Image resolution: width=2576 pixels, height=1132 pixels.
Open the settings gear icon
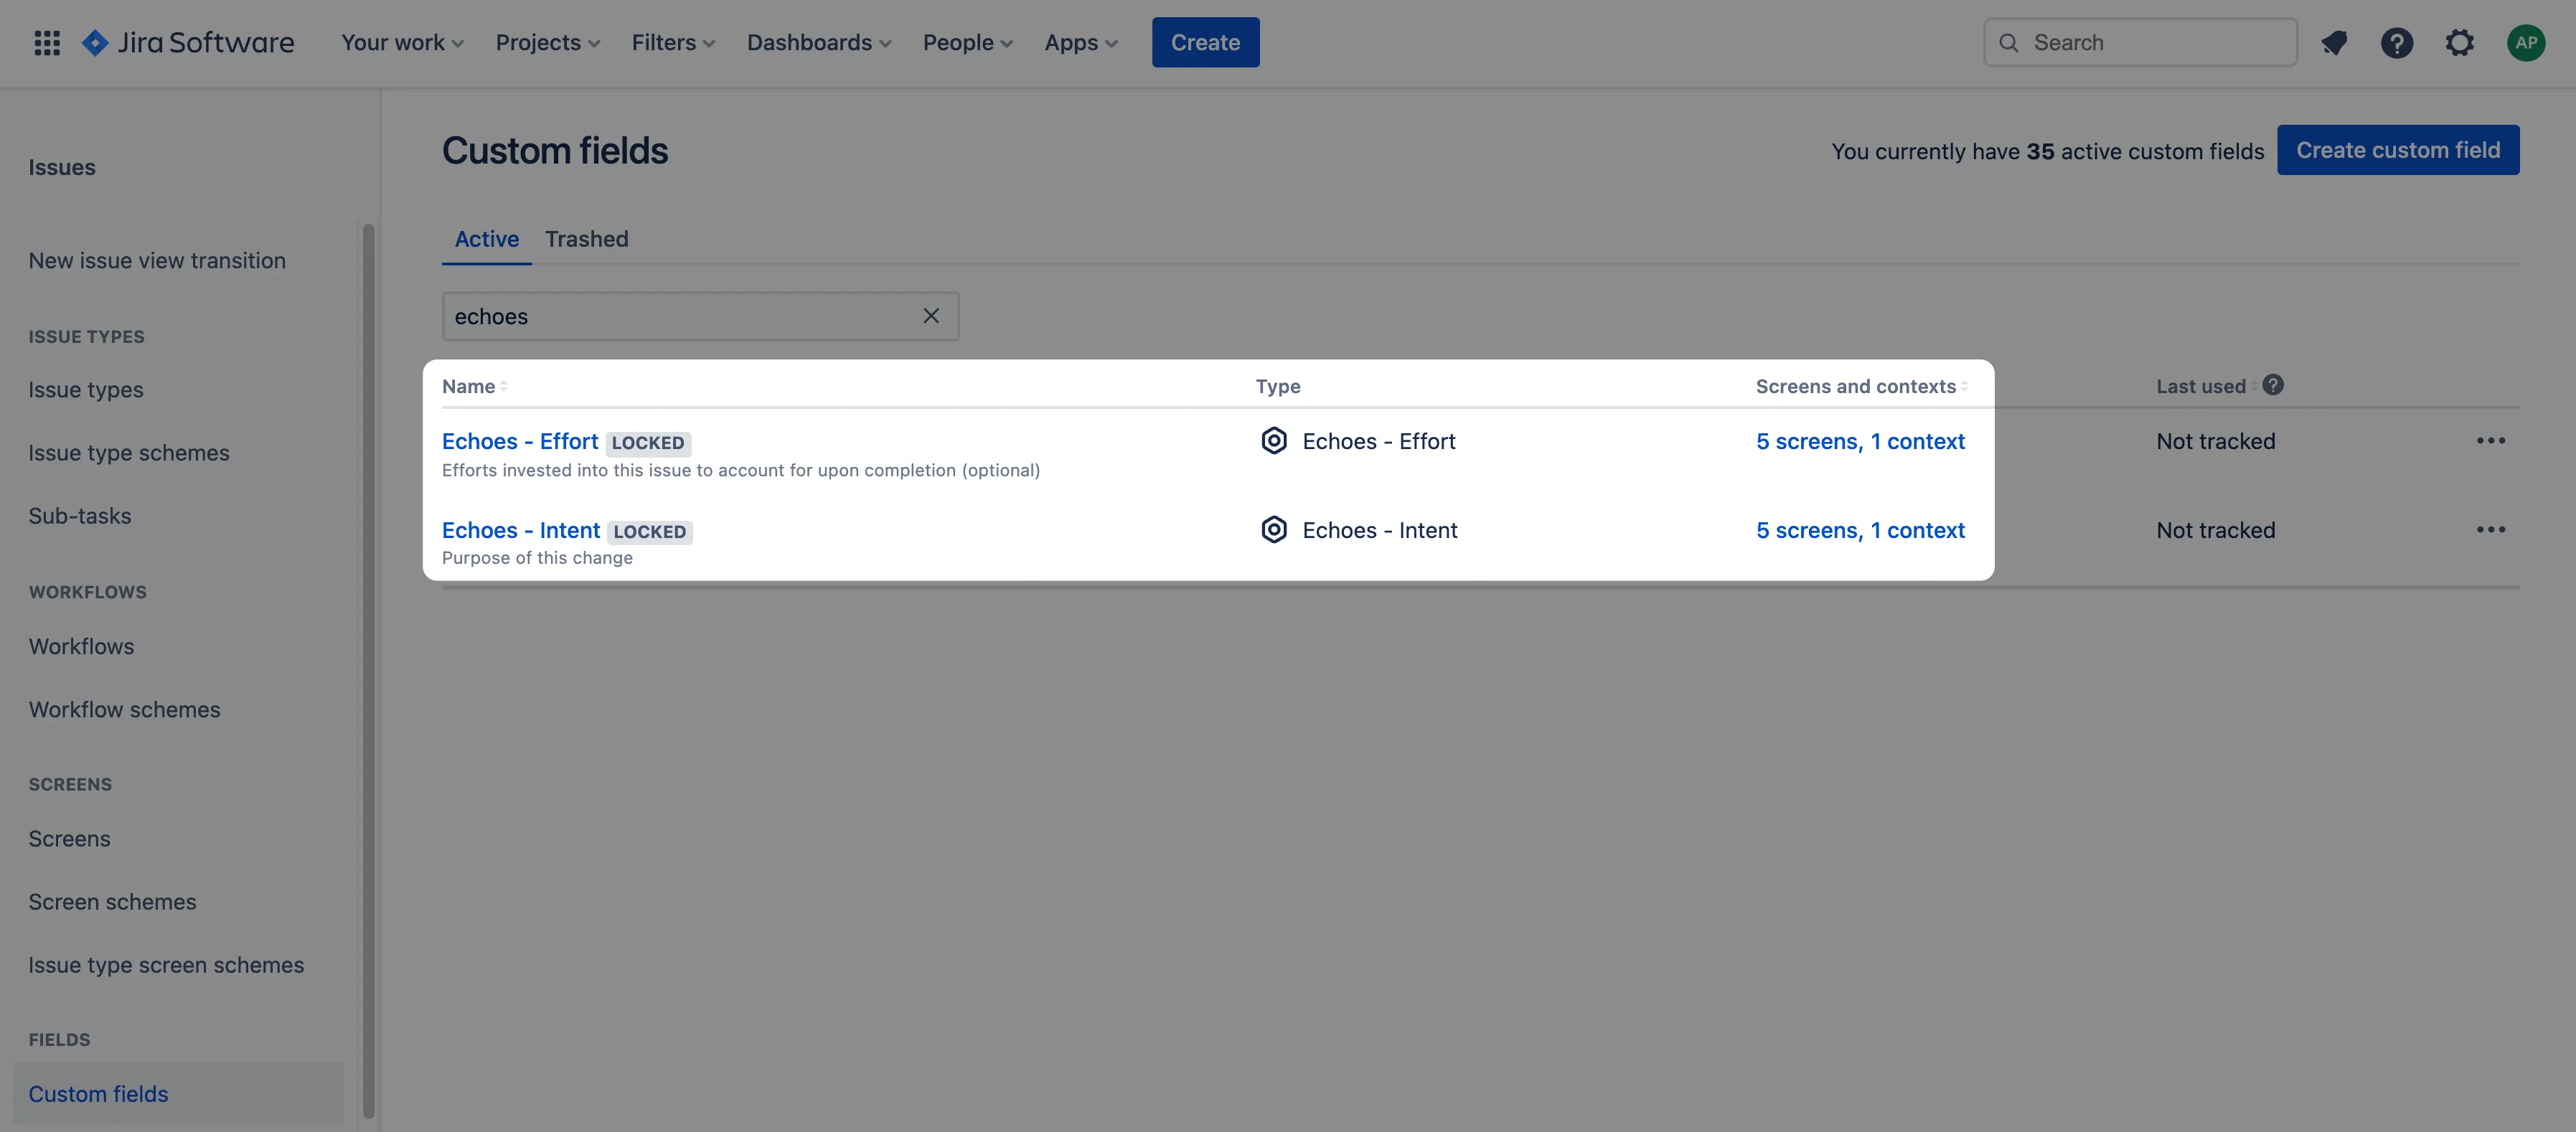[x=2459, y=42]
